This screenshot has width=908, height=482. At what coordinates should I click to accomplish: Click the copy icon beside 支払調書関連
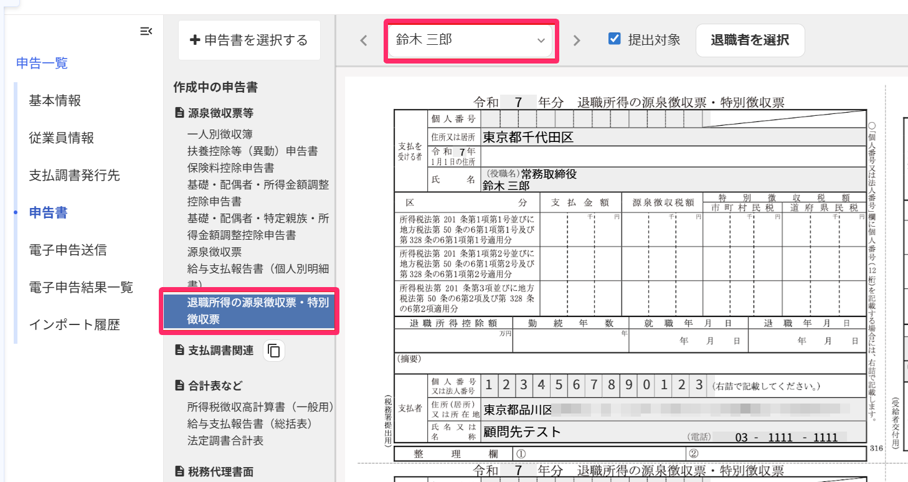[274, 351]
